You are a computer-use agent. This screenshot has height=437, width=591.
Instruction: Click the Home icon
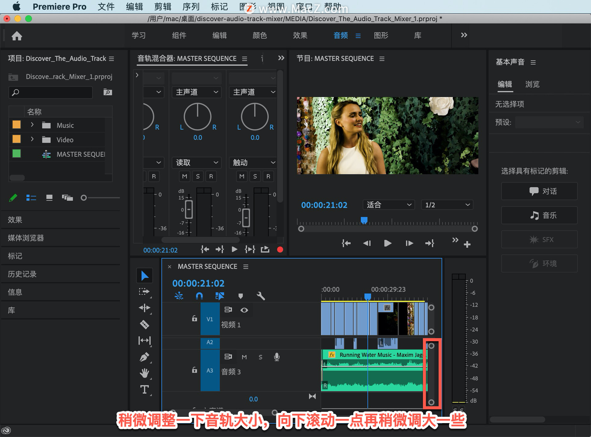(17, 36)
